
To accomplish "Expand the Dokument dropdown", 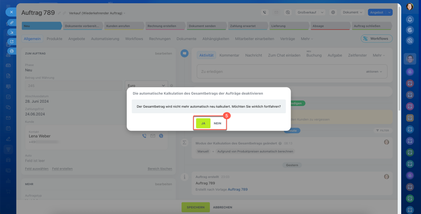I will click(x=353, y=12).
